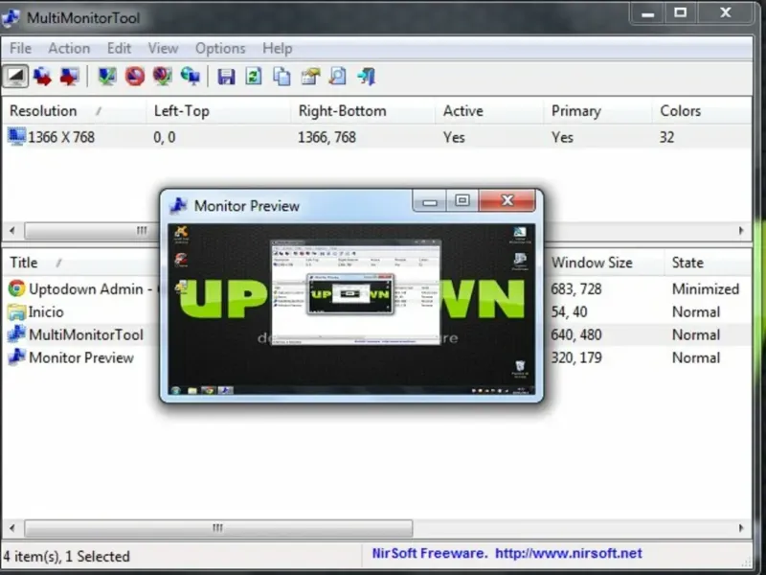Select the Uptodown Admin window row
766x575 pixels.
coord(376,289)
